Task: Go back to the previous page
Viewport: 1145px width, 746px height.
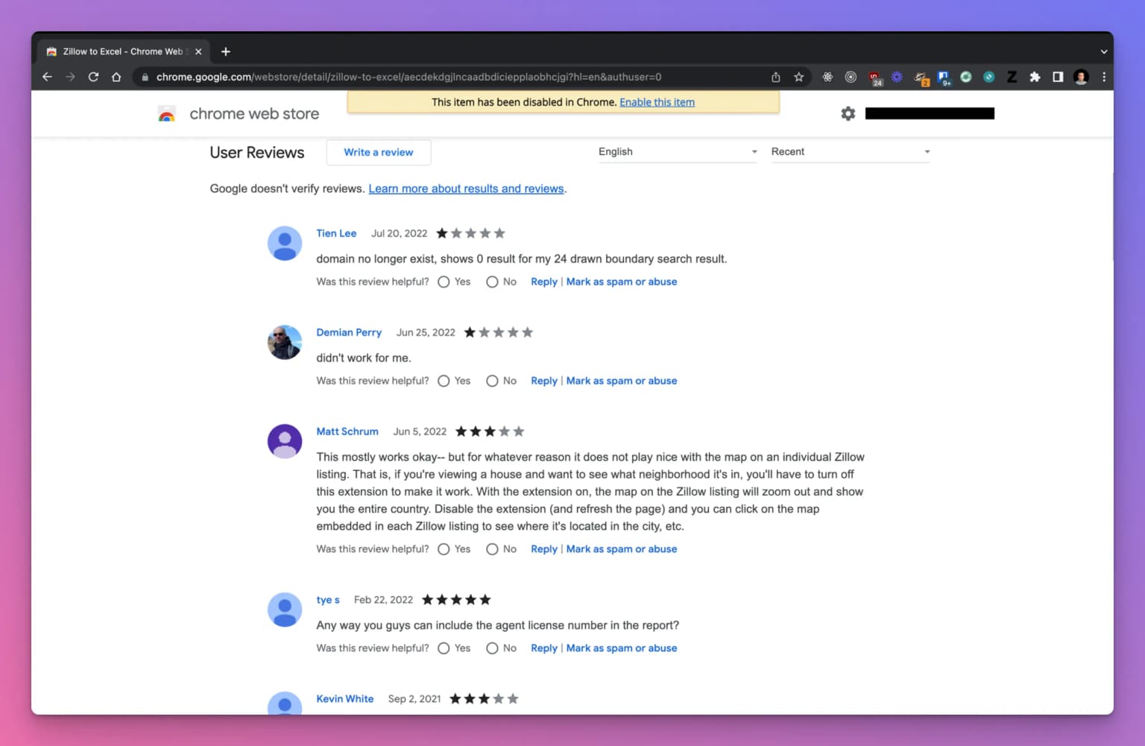Action: [x=47, y=77]
